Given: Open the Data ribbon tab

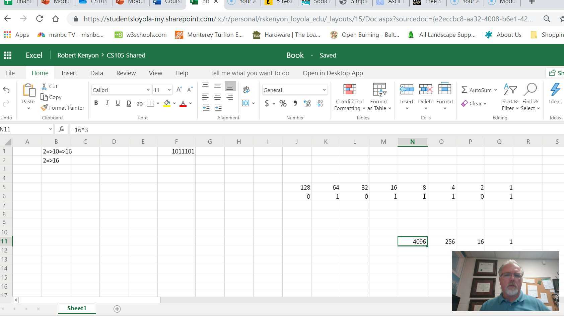Looking at the screenshot, I should click(96, 73).
